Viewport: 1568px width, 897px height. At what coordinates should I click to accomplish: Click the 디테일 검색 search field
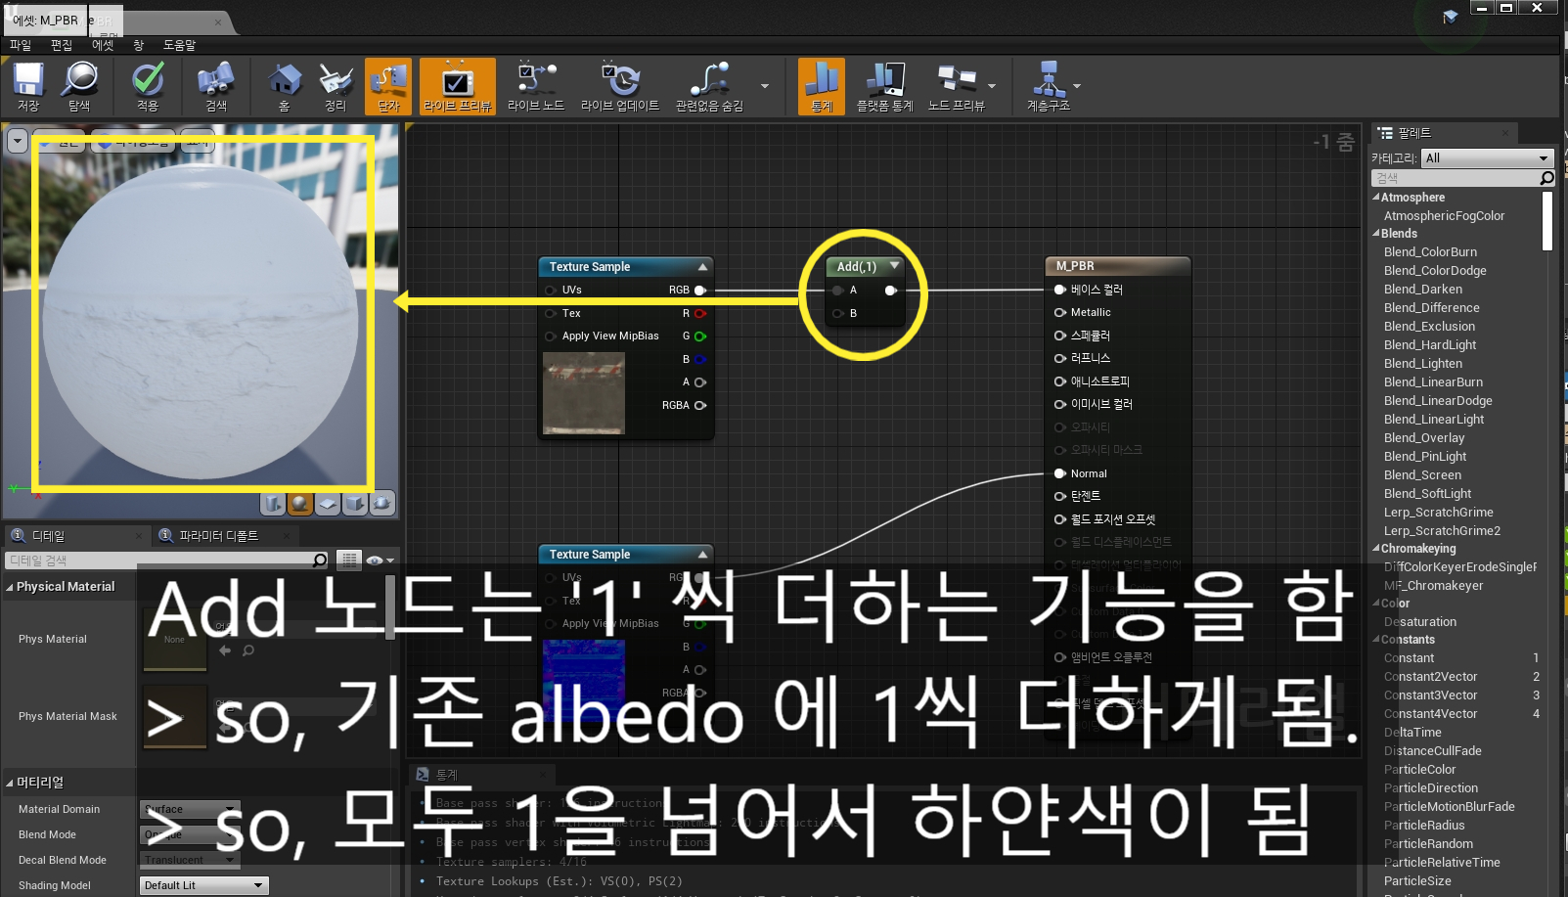166,561
